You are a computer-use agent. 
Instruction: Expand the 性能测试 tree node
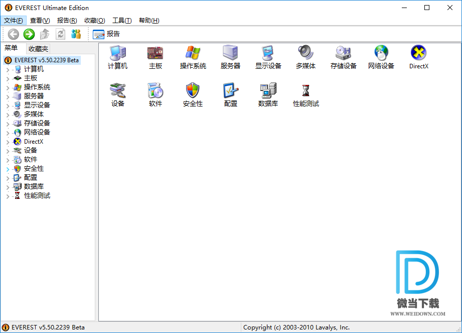[x=8, y=196]
